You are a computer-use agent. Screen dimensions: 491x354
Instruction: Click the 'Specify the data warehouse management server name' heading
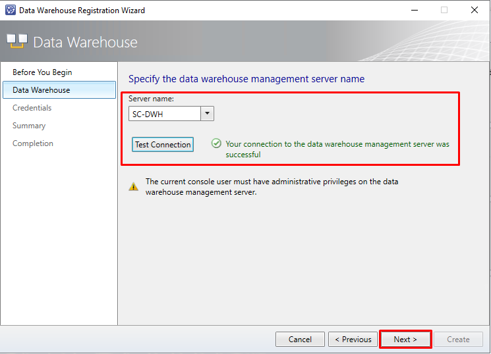(246, 79)
